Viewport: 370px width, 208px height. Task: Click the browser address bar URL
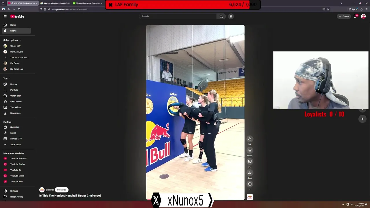(69, 9)
